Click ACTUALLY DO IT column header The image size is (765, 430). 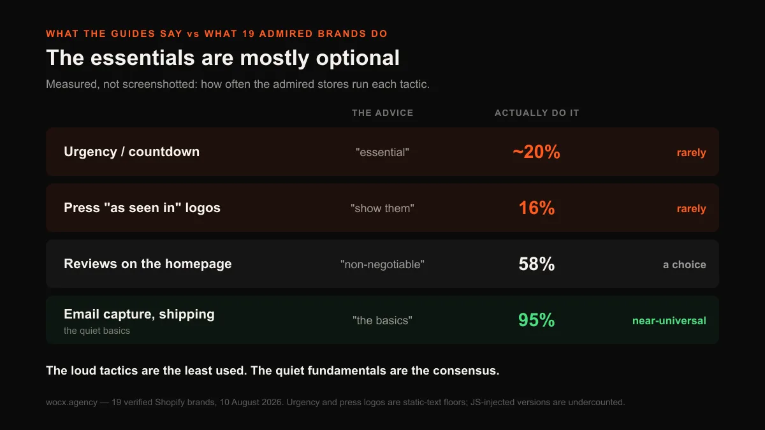[x=537, y=113]
